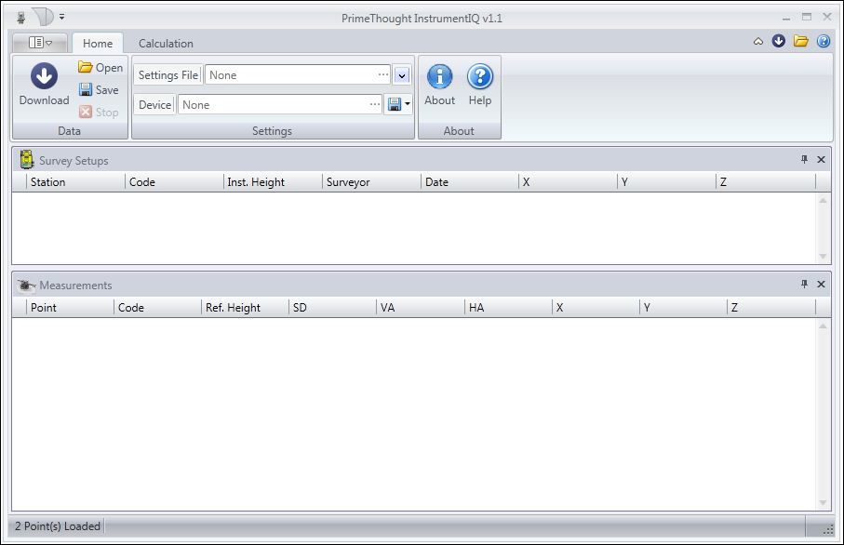Open the quick access toolbar dropdown in title bar
The height and width of the screenshot is (545, 844).
pos(61,16)
